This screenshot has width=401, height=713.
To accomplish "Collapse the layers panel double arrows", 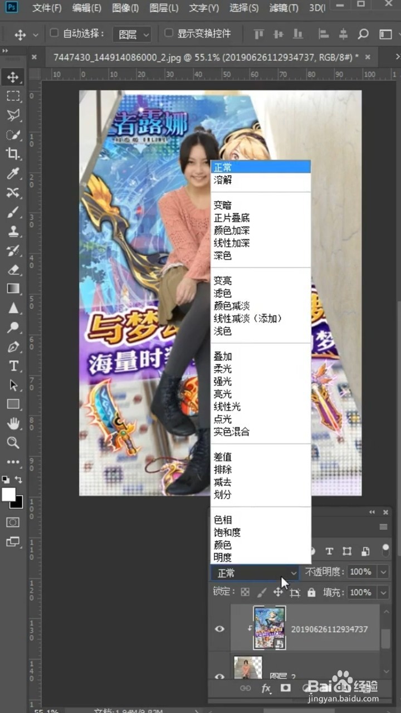I will tap(372, 512).
